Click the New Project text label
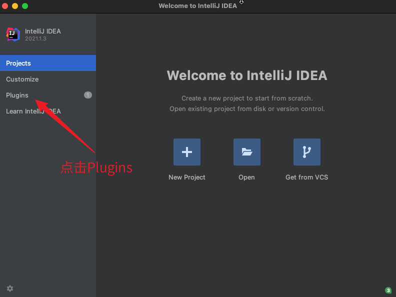Image resolution: width=396 pixels, height=297 pixels. [x=187, y=177]
